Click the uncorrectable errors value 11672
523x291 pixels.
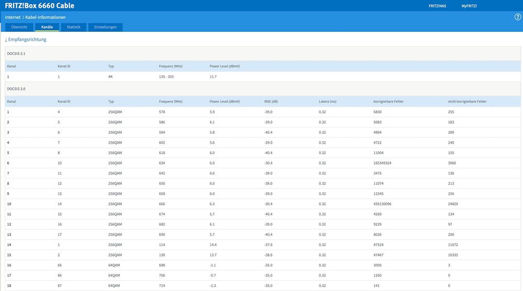(453, 245)
